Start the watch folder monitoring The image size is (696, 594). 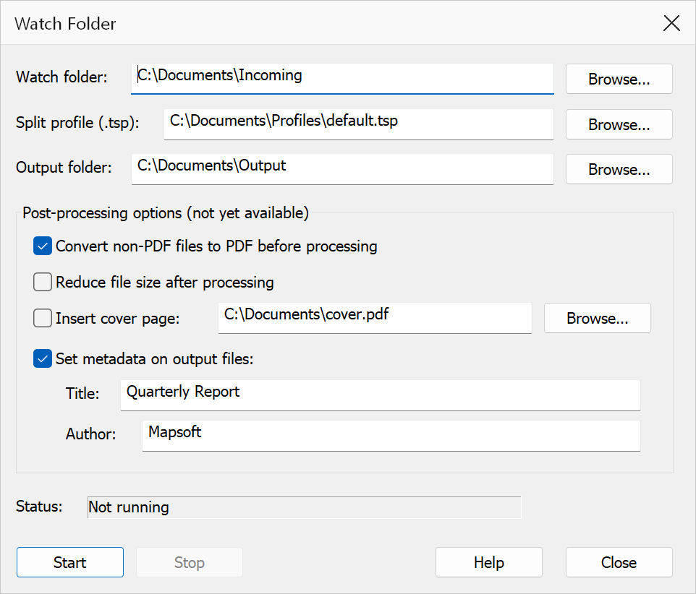(70, 562)
